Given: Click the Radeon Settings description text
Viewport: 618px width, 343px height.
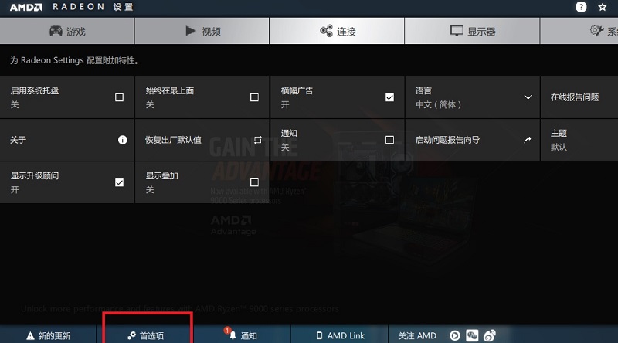Looking at the screenshot, I should [x=74, y=60].
